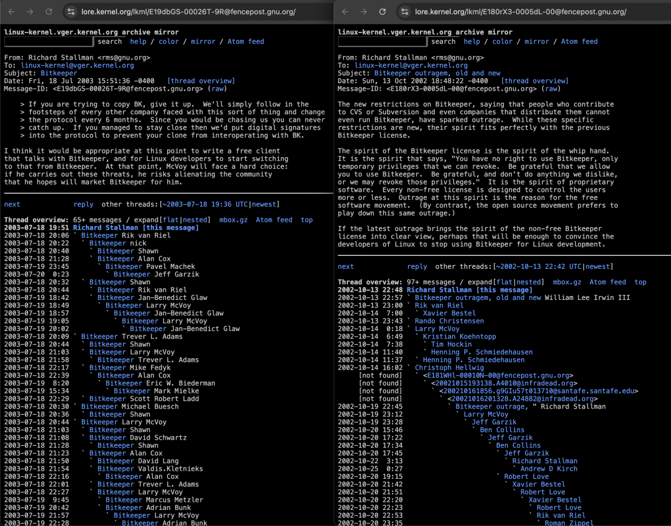Open the Bitkeeper reply from Valdis.Kletnieks
This screenshot has height=526, width=671.
[116, 469]
